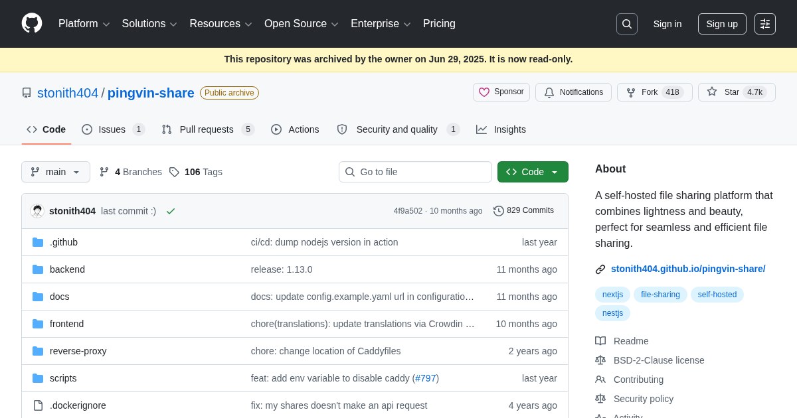Expand the Enterprise menu

pyautogui.click(x=381, y=24)
